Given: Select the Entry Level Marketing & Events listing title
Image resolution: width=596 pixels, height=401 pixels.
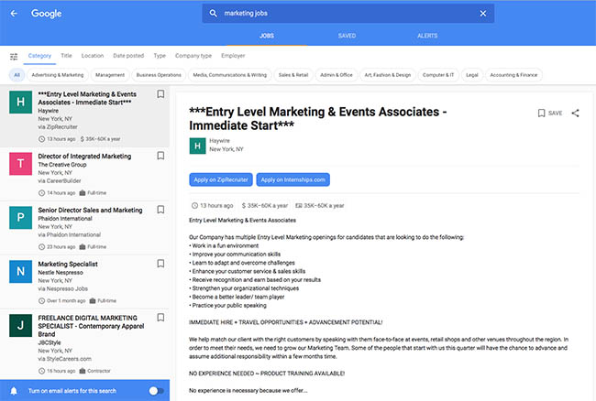Looking at the screenshot, I should pyautogui.click(x=87, y=98).
